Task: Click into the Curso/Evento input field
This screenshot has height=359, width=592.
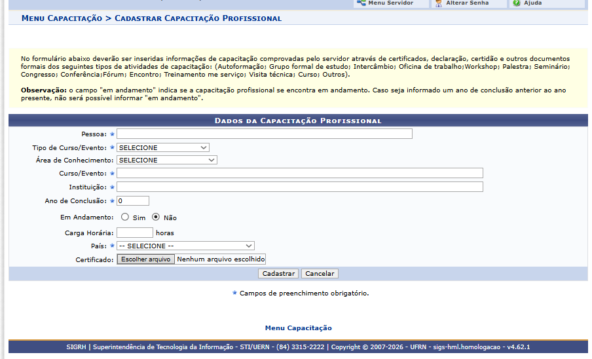Action: (300, 173)
